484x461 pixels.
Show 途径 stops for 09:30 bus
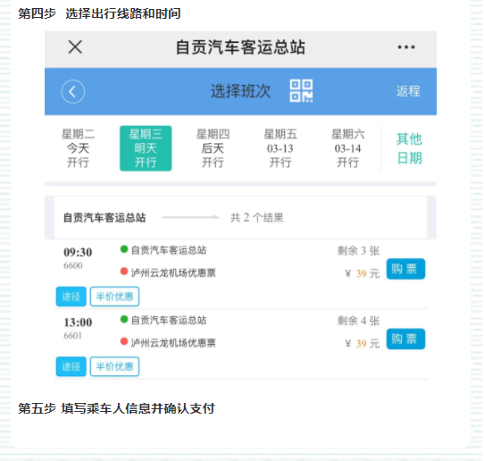pos(71,297)
